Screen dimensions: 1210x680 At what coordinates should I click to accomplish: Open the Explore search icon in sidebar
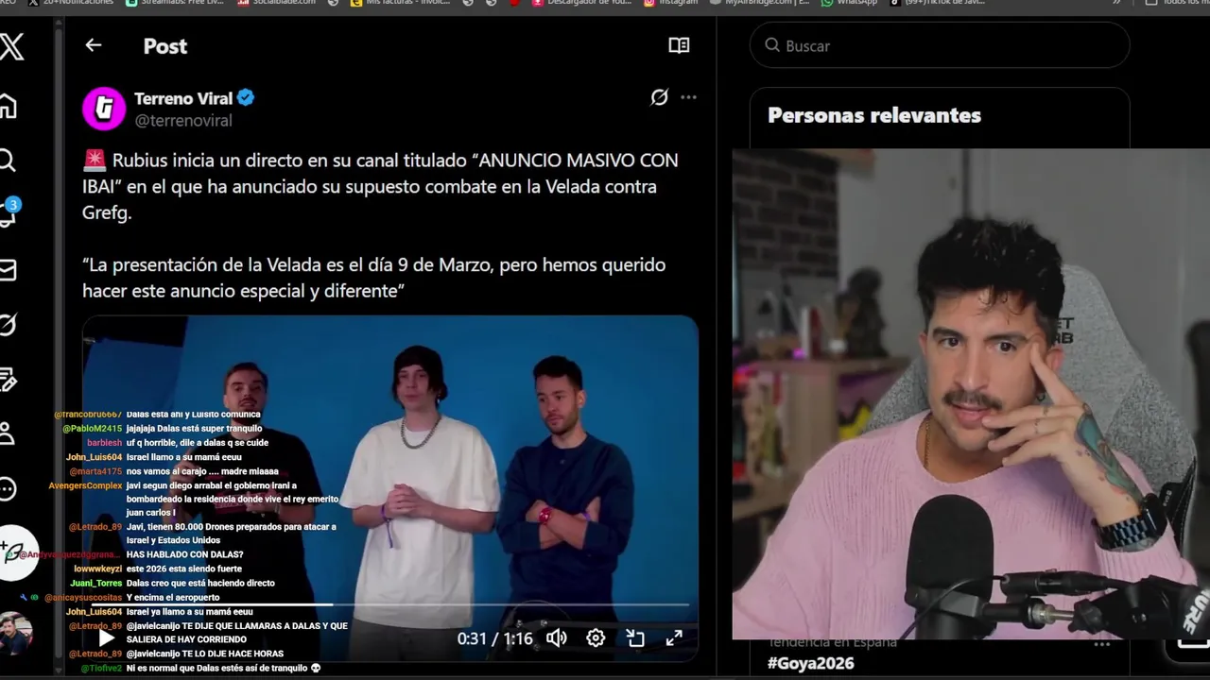(8, 161)
